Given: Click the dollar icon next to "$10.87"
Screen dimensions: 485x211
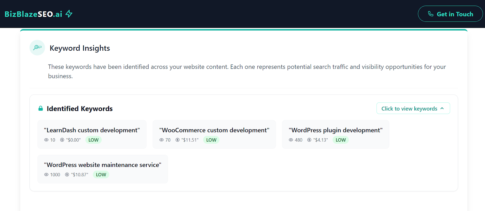Looking at the screenshot, I should 67,175.
